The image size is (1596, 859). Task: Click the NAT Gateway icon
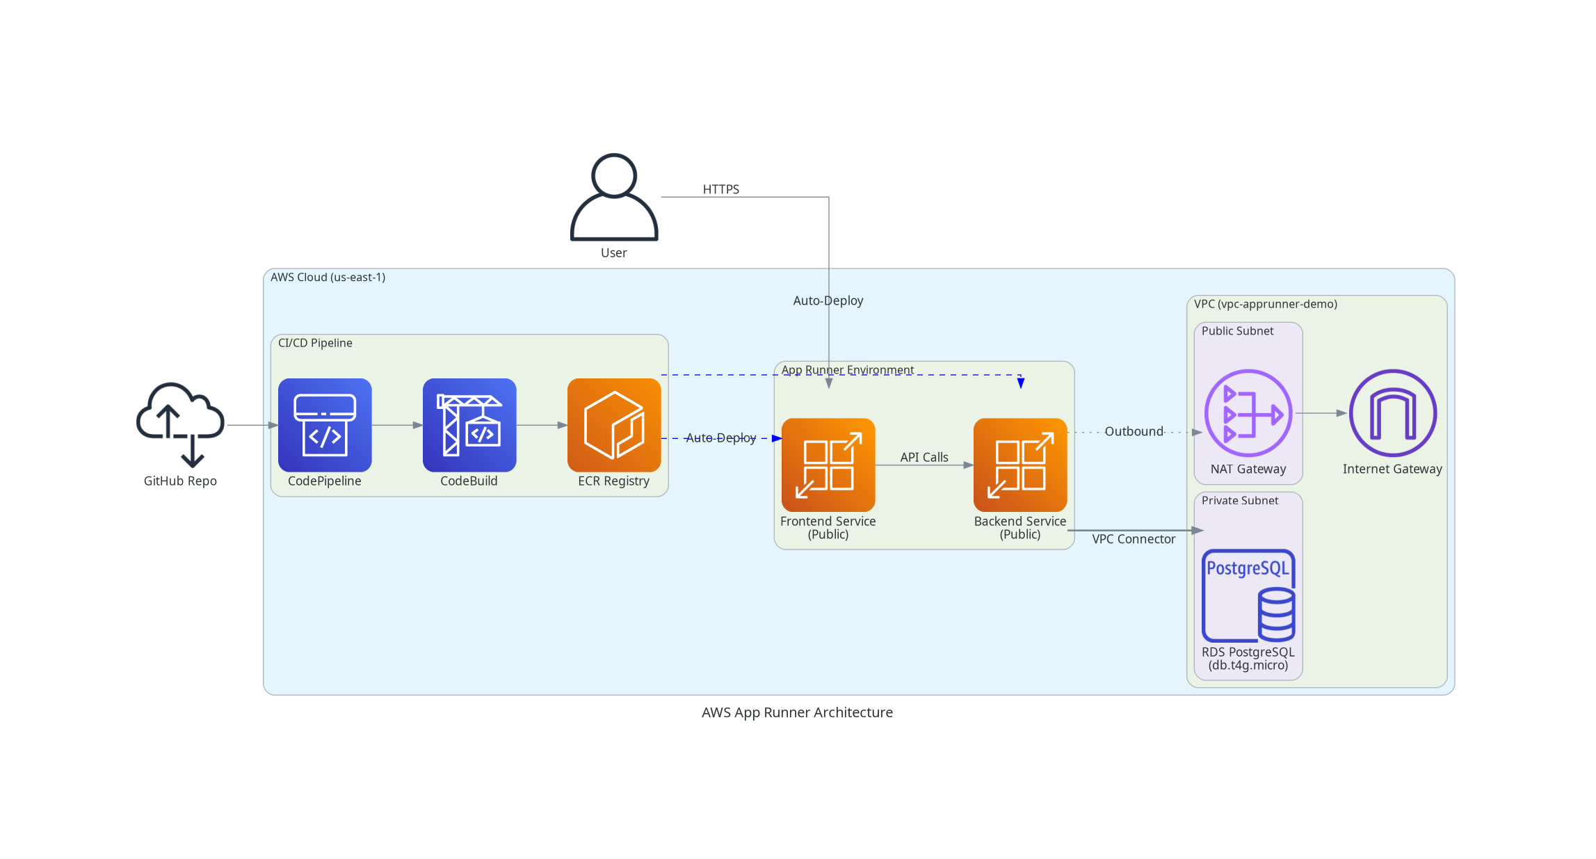pyautogui.click(x=1247, y=412)
